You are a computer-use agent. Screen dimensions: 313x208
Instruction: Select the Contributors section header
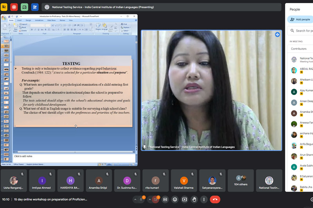300,49
